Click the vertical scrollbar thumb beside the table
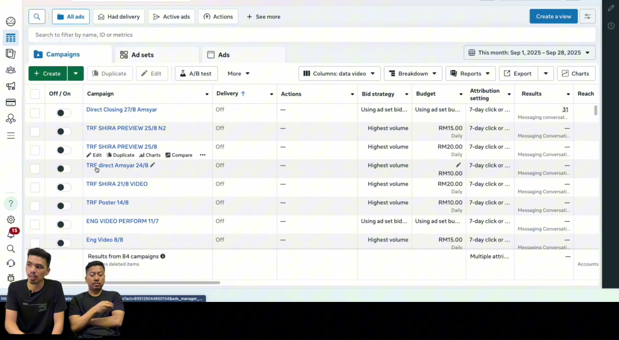619x340 pixels. (596, 110)
